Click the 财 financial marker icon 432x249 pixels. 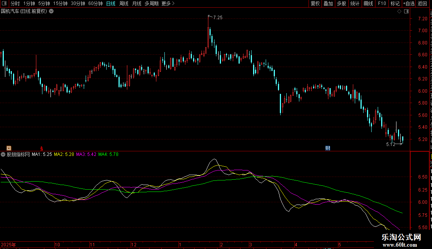point(328,148)
